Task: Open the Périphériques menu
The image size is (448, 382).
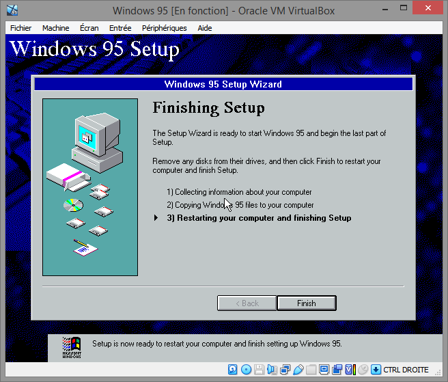Action: tap(165, 28)
